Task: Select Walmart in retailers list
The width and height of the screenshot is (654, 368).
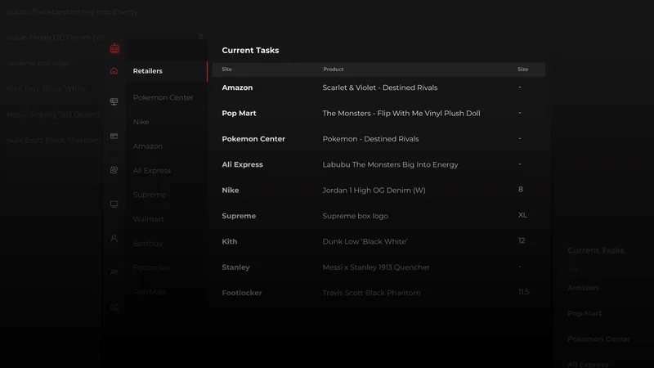Action: (148, 218)
